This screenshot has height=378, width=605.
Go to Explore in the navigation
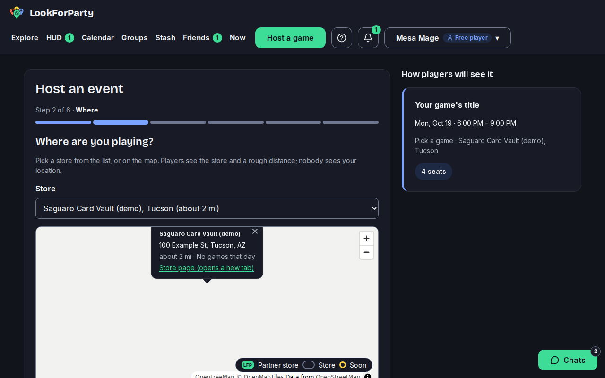(25, 38)
